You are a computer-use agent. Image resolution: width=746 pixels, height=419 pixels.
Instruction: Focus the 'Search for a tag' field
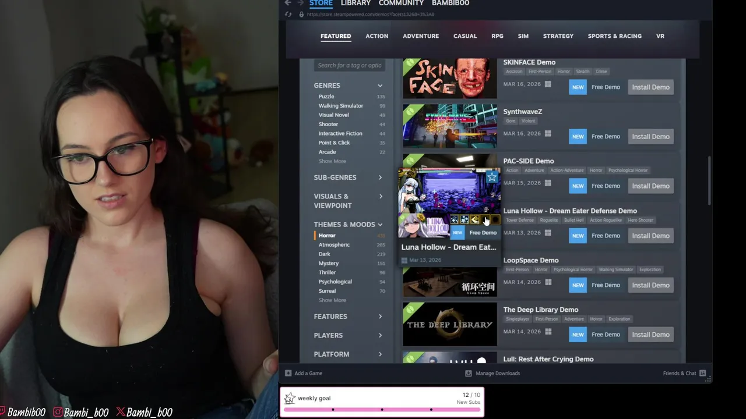(x=350, y=65)
